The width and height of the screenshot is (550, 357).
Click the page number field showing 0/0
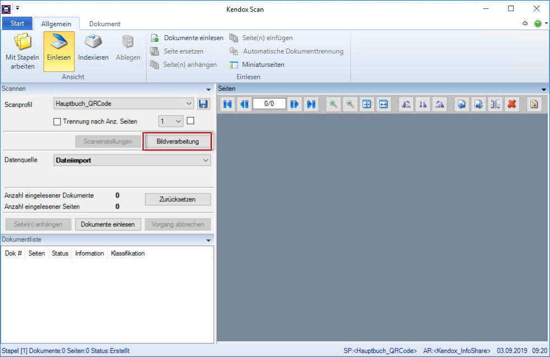click(x=269, y=104)
